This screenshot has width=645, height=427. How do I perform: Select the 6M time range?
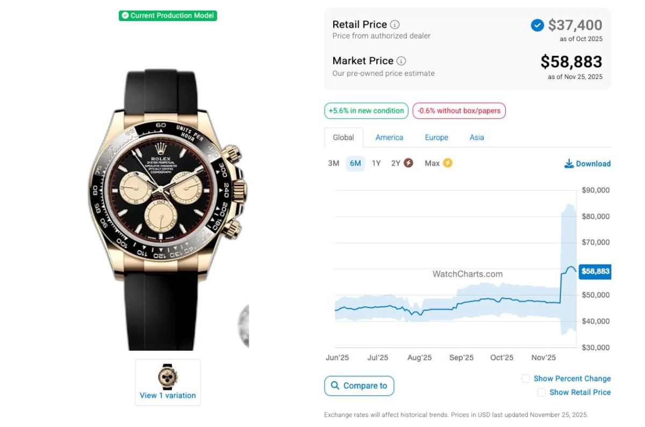(355, 163)
